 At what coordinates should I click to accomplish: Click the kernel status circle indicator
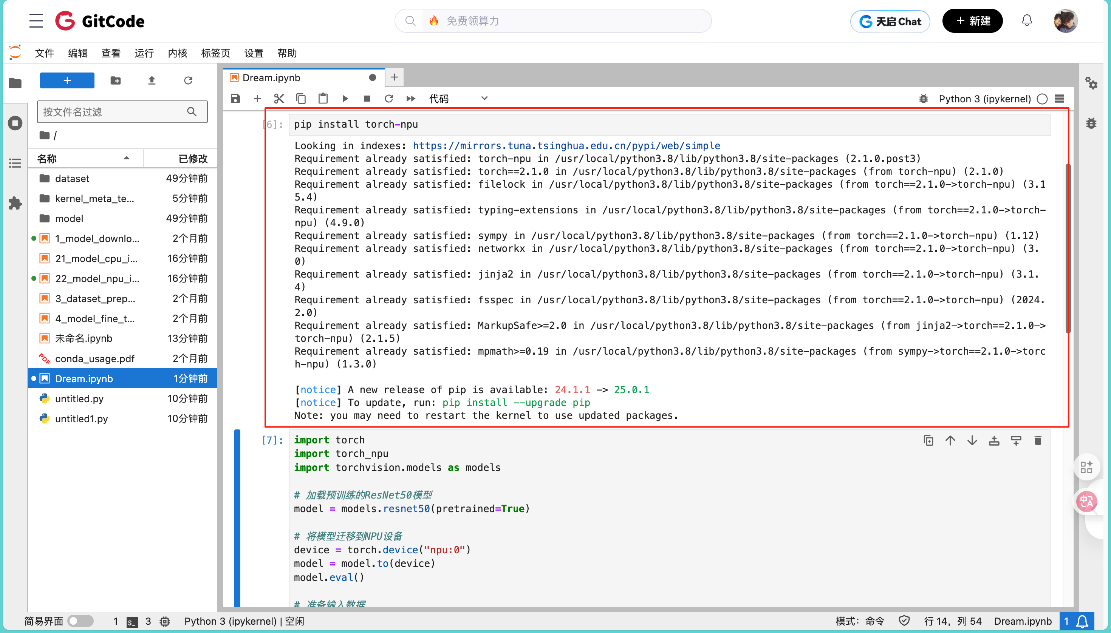(1042, 99)
